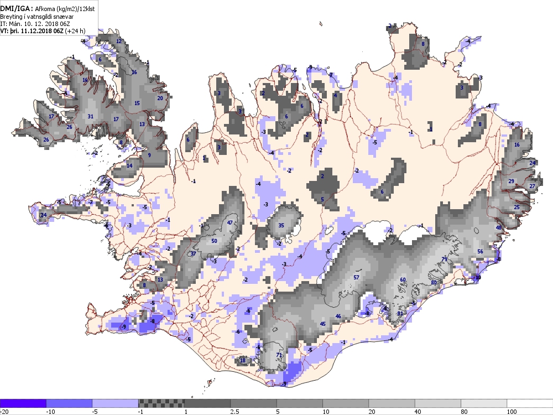553x415 pixels.
Task: Click the 'VT: þri. 11.12.2018 06Z (+24 h)' line
Action: 43,30
